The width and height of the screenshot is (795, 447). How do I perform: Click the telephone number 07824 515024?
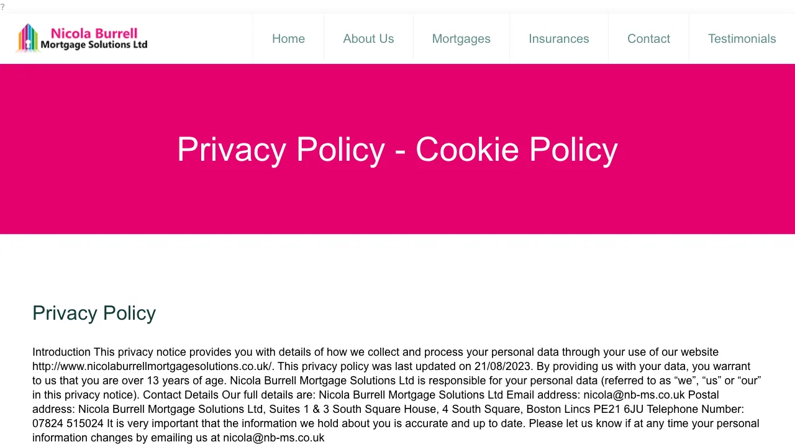coord(68,423)
